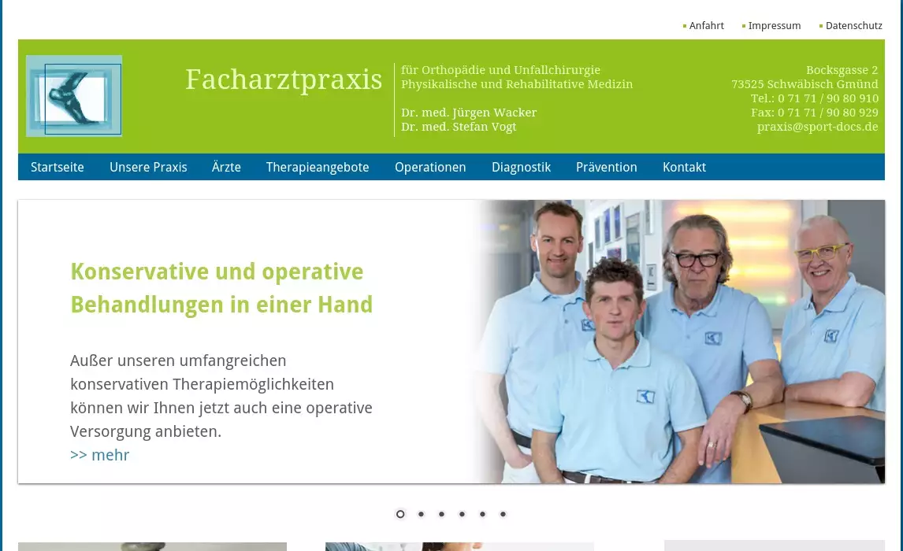Expand the Operationen menu
The height and width of the screenshot is (551, 903).
tap(430, 167)
